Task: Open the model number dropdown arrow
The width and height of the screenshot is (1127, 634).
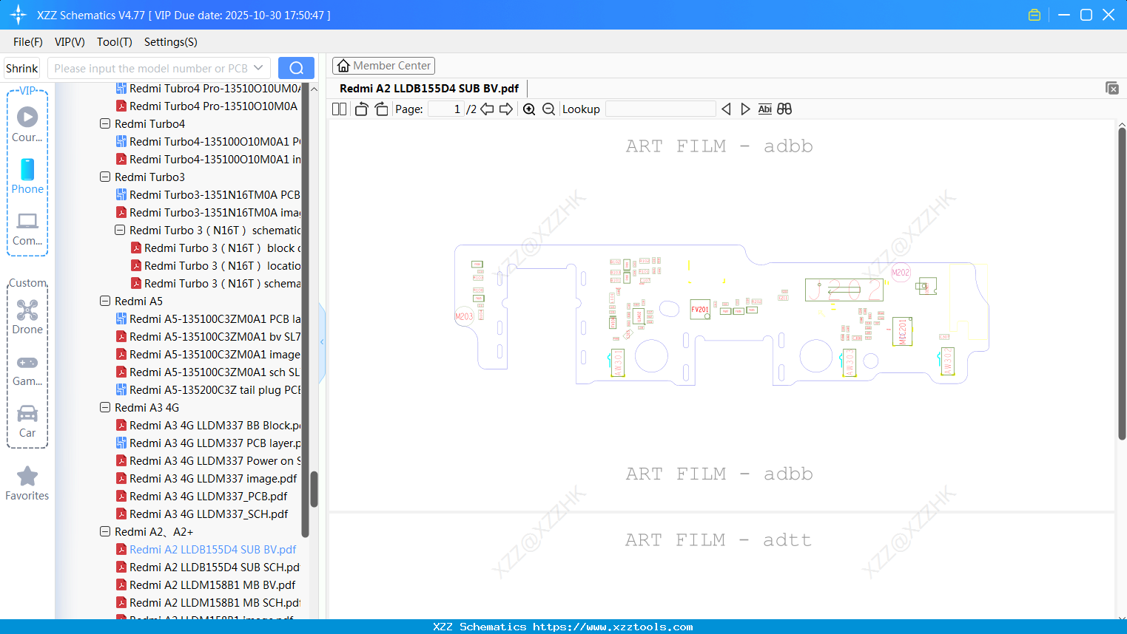Action: (258, 68)
